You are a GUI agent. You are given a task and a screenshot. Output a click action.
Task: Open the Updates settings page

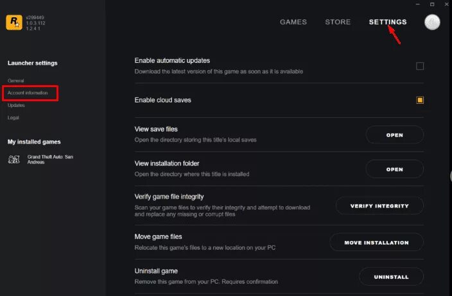click(17, 105)
